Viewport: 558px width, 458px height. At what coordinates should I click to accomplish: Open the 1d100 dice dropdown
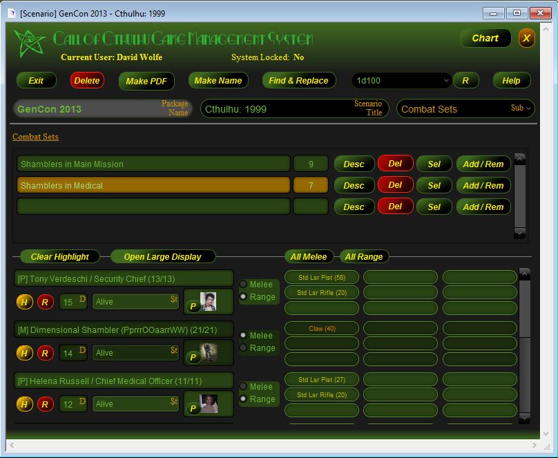(401, 81)
